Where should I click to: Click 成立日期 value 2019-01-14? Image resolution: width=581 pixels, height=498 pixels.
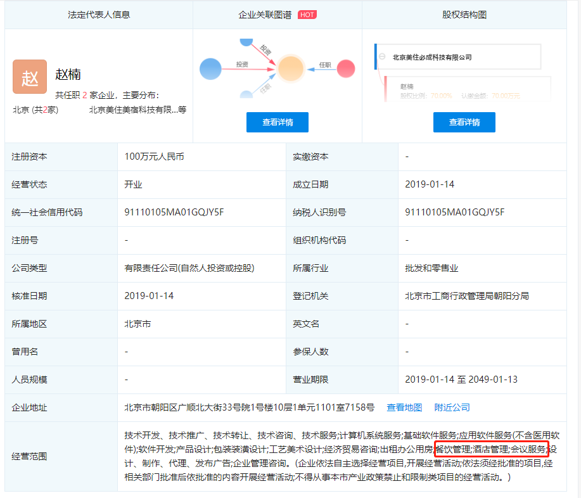pos(430,184)
